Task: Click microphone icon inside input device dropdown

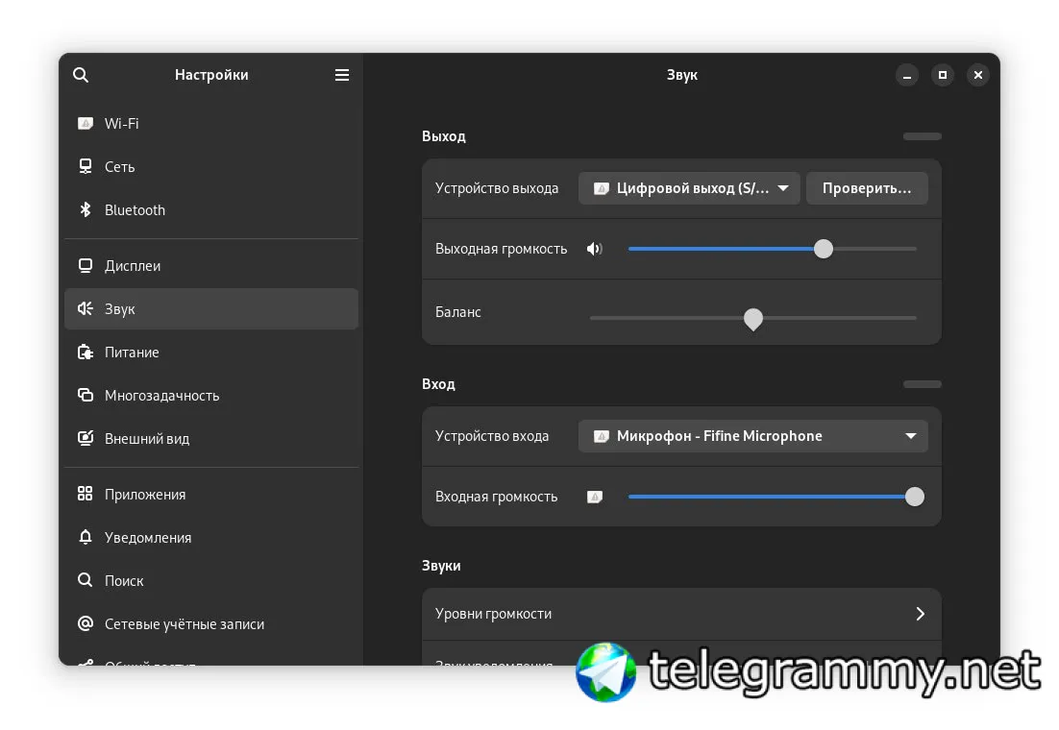Action: 601,436
